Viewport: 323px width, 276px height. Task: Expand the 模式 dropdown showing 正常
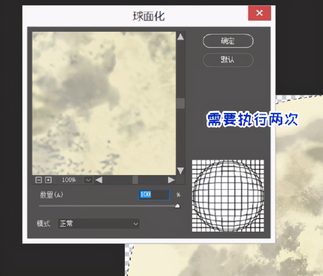[98, 224]
